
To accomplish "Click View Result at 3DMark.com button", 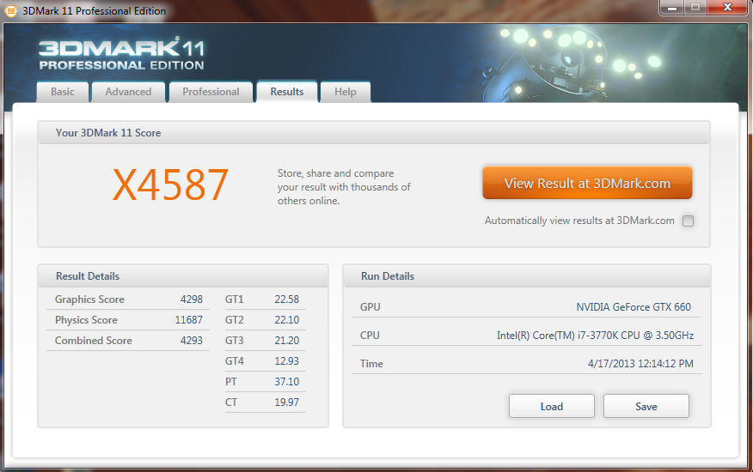I will pos(587,183).
